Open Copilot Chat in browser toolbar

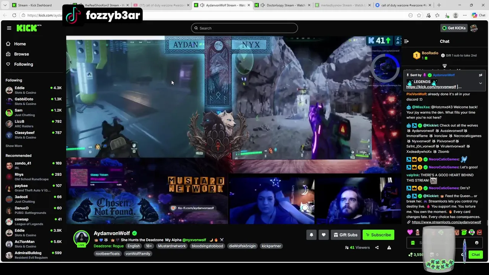(x=478, y=15)
